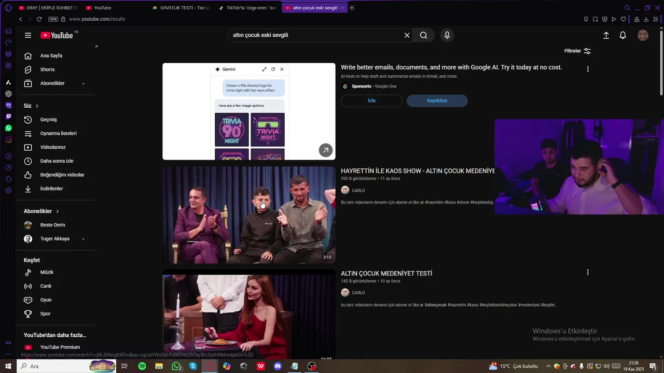This screenshot has height=373, width=664.
Task: Start voice search with the microphone
Action: (447, 35)
